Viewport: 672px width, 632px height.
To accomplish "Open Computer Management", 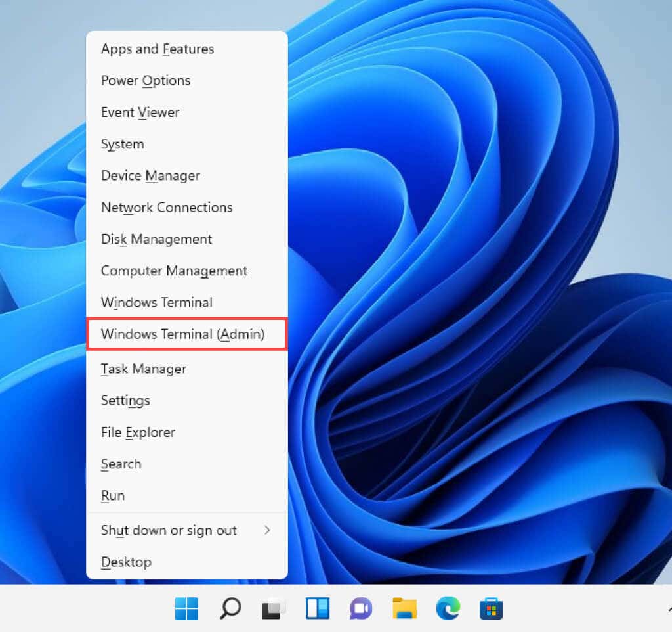I will (174, 271).
